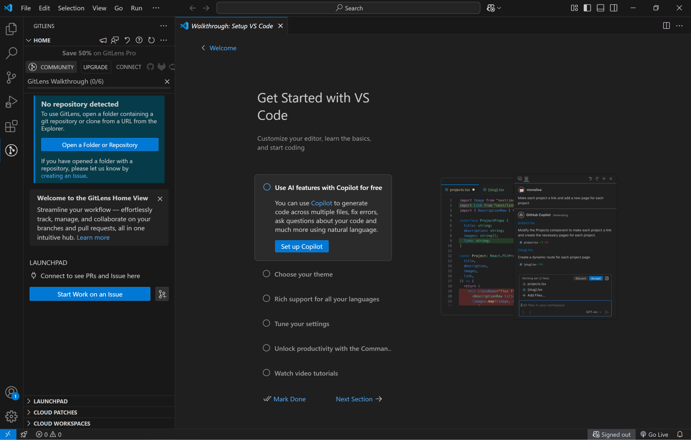
Task: Open remote window indicator in status bar
Action: pos(8,434)
